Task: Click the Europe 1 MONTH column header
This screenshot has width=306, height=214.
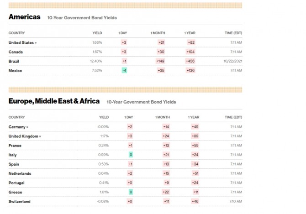Action: point(163,117)
